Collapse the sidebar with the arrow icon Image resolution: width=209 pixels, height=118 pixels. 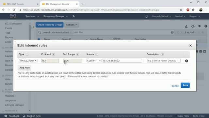[33, 27]
